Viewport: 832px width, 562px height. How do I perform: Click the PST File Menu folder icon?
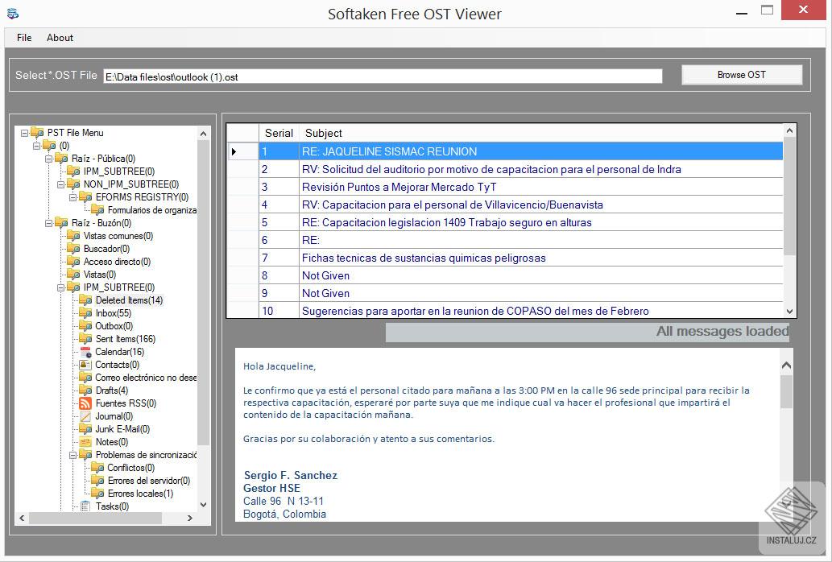click(x=37, y=133)
